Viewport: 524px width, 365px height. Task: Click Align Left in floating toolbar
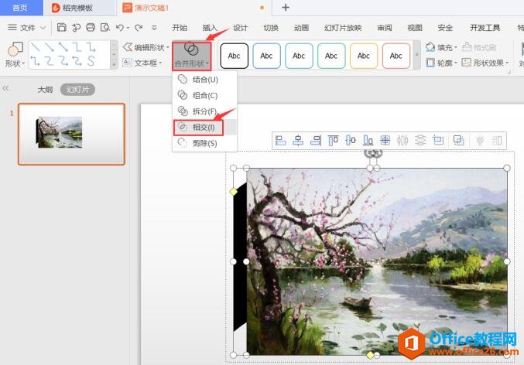280,141
